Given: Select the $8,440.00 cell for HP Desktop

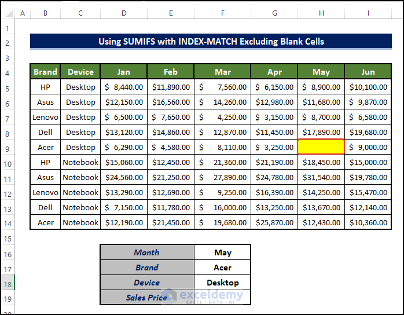Looking at the screenshot, I should coord(123,87).
